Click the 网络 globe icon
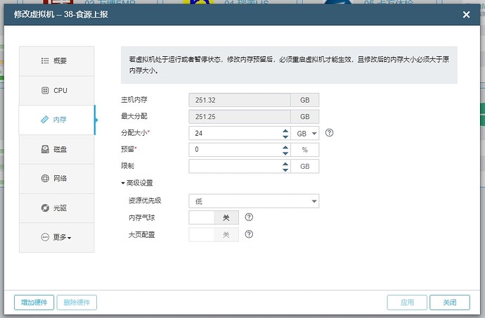The height and width of the screenshot is (318, 485). (x=45, y=179)
